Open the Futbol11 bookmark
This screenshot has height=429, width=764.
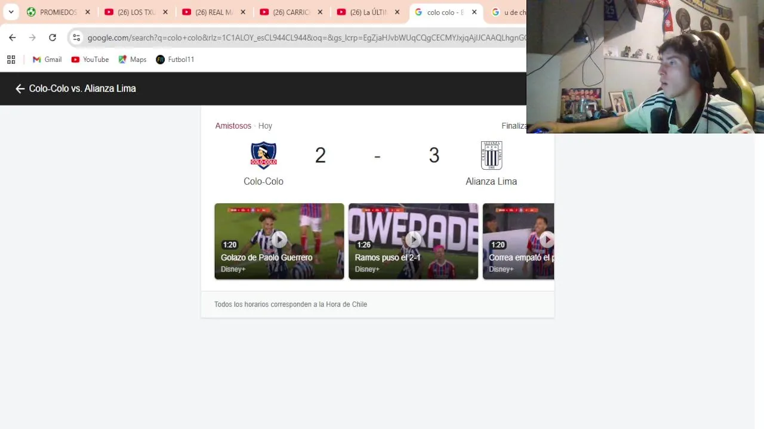pos(175,60)
